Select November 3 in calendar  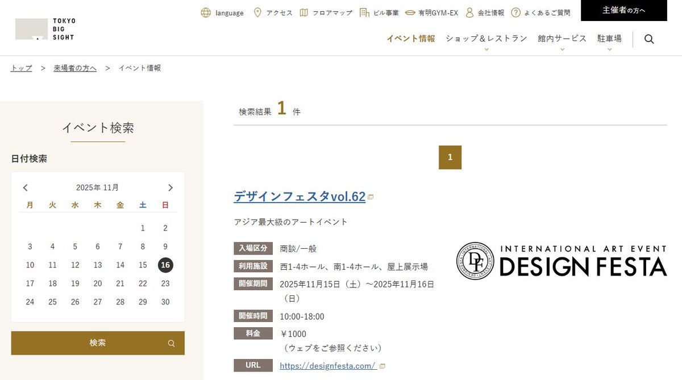(30, 247)
